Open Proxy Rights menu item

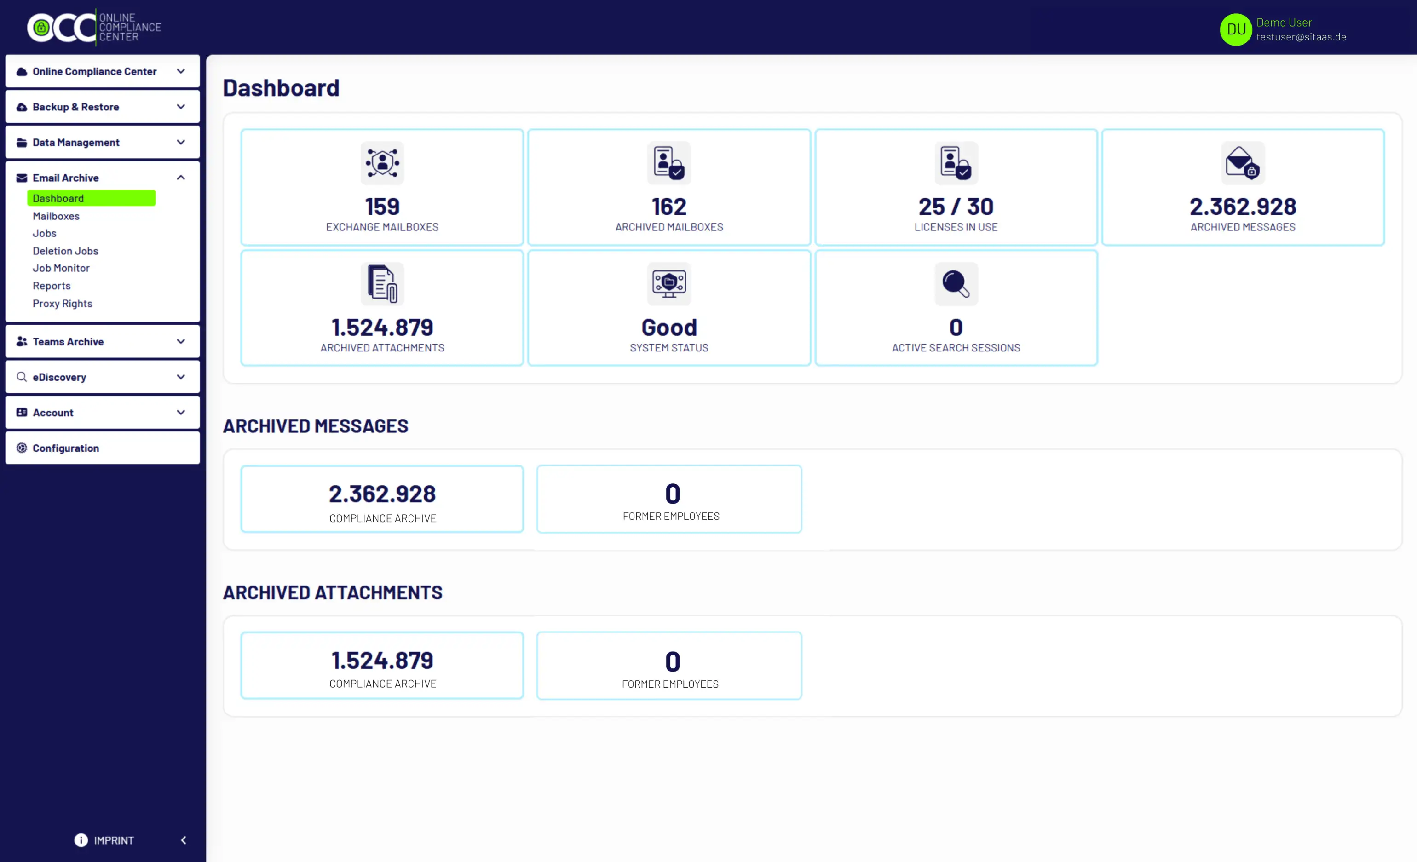(x=62, y=304)
